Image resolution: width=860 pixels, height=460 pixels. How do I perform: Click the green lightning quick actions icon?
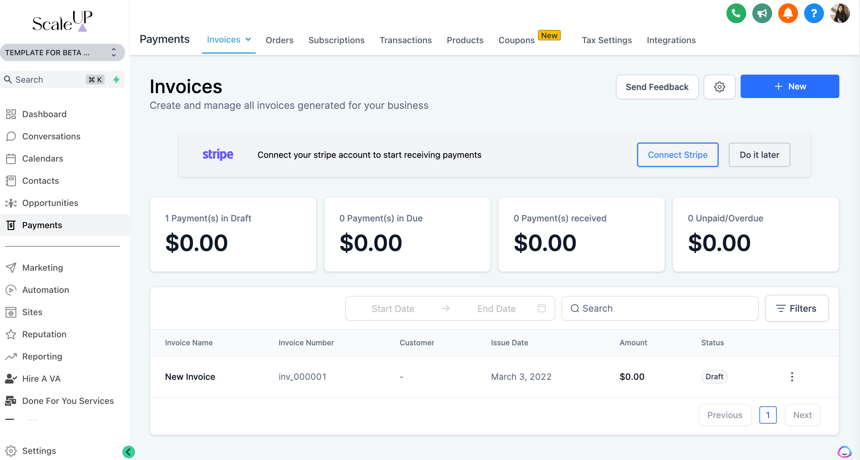[116, 80]
